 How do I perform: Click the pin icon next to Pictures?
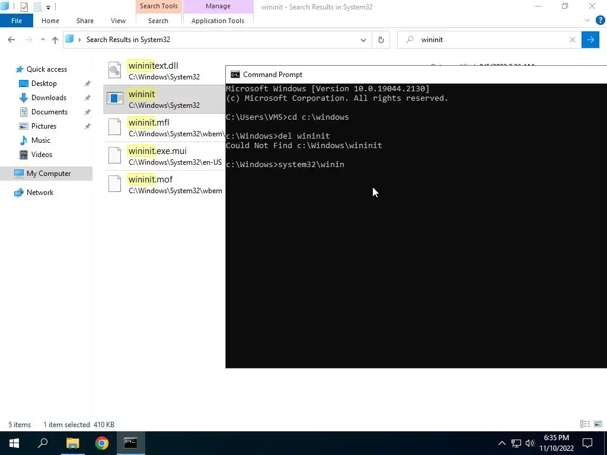click(88, 126)
